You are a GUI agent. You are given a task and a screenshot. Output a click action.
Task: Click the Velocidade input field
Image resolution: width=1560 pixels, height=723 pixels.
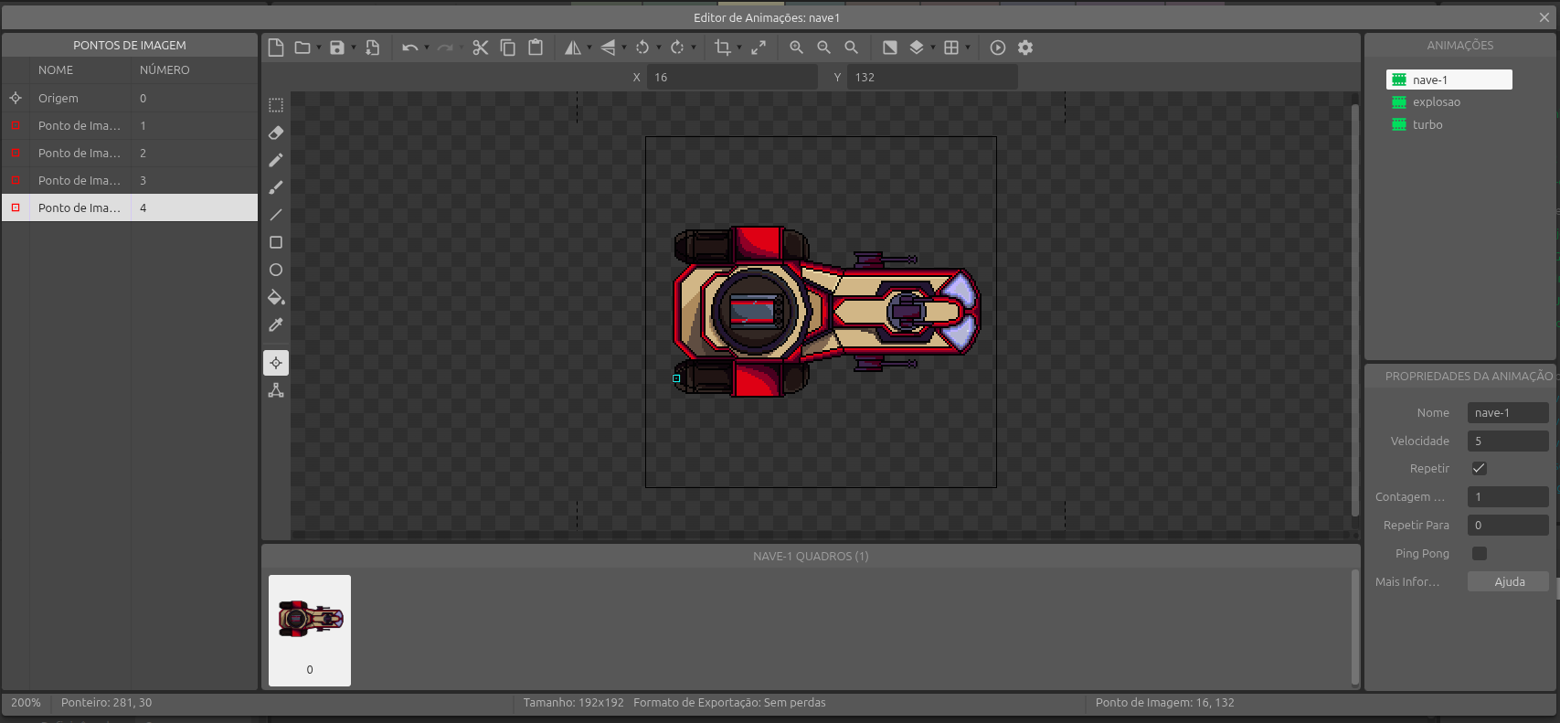coord(1507,441)
